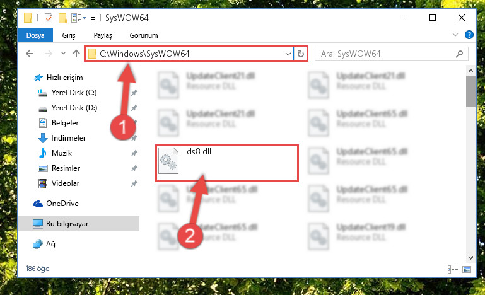The height and width of the screenshot is (295, 485).
Task: Open the Help question mark icon
Action: pos(469,35)
